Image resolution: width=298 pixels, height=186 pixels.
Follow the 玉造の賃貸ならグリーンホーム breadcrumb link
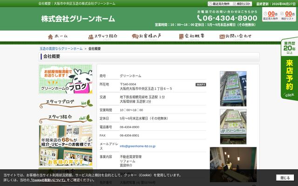click(x=61, y=48)
